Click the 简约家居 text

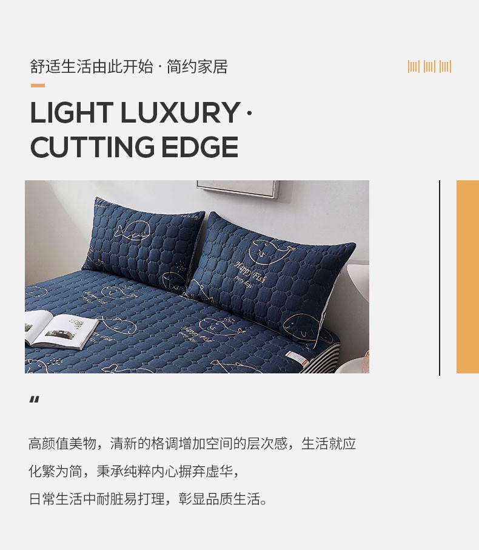pyautogui.click(x=197, y=67)
